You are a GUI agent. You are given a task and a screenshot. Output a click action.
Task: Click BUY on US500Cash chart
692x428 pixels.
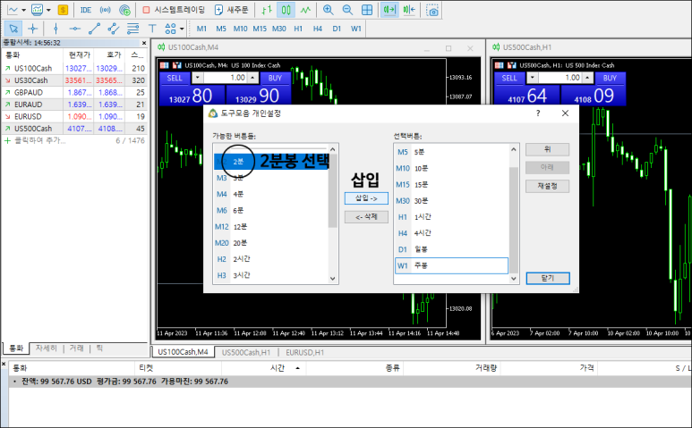click(x=610, y=78)
